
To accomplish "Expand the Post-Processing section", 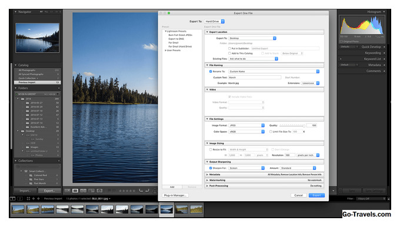I will 207,186.
